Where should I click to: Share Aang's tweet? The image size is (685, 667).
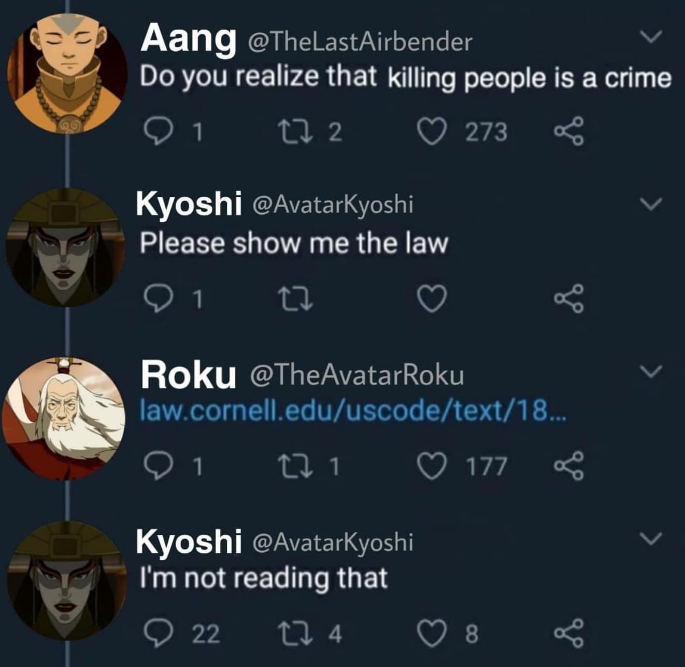569,132
